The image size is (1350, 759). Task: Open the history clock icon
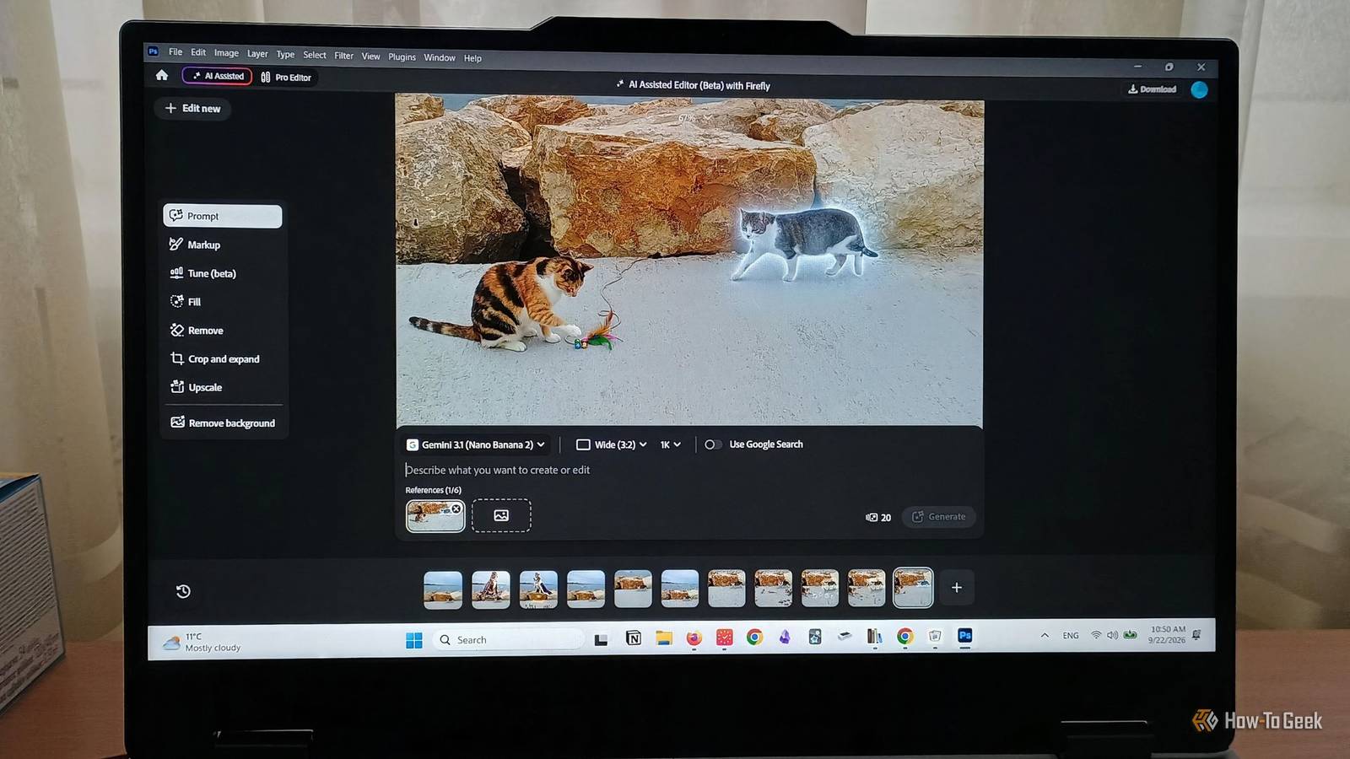click(183, 591)
